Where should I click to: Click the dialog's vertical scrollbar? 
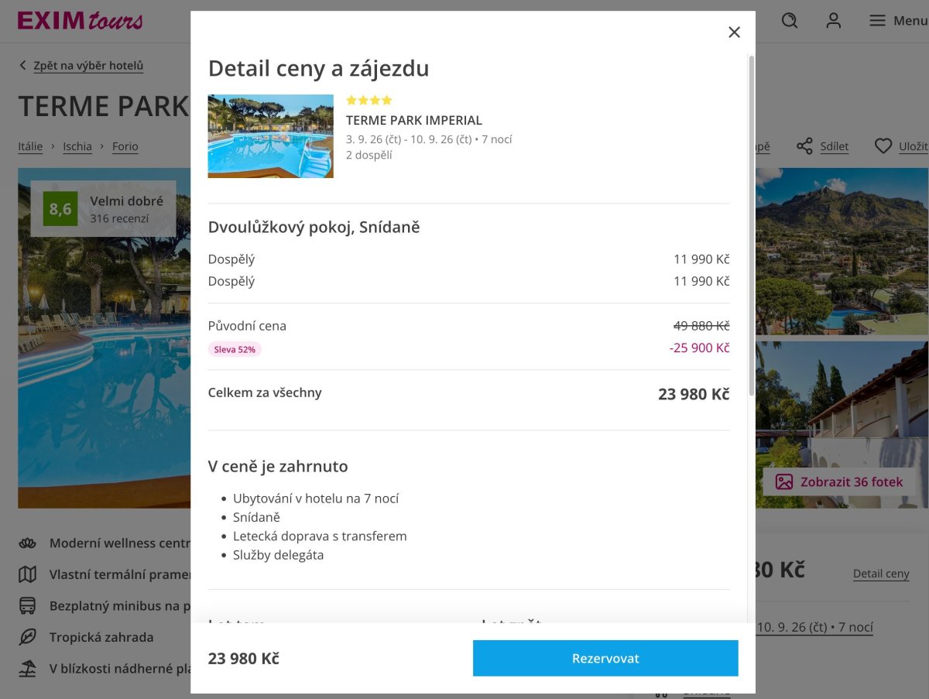point(751,225)
